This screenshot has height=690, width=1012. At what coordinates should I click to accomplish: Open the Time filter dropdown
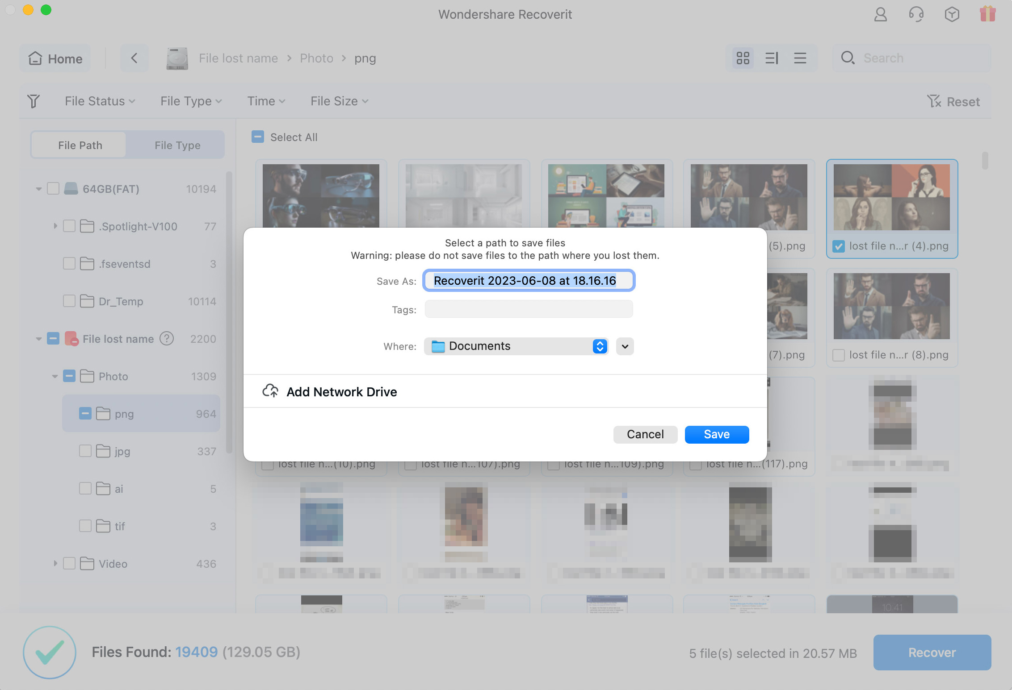pyautogui.click(x=266, y=101)
